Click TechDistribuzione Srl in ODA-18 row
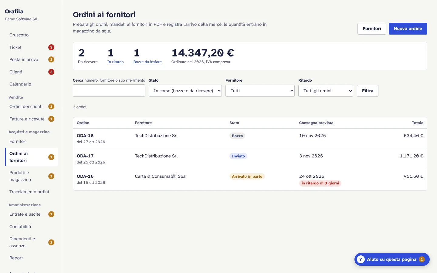This screenshot has height=273, width=437. (156, 136)
